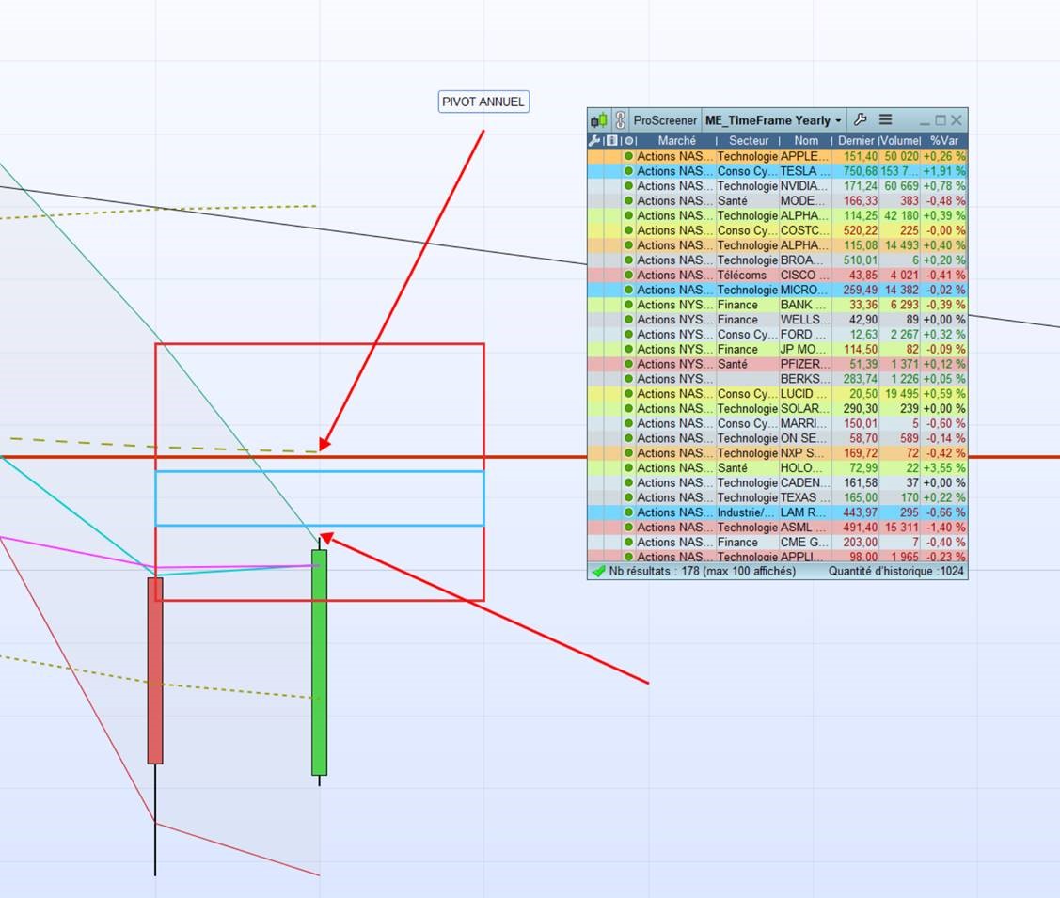Select the BROA... row name cell
Viewport: 1060px width, 898px height.
click(804, 260)
